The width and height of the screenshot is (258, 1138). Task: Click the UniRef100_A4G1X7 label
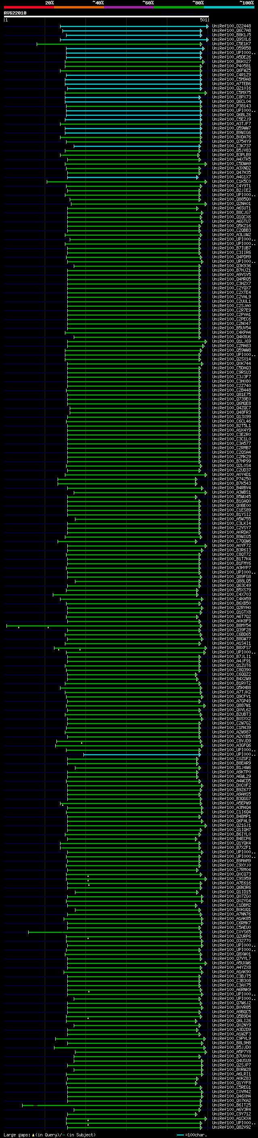[x=231, y=177]
